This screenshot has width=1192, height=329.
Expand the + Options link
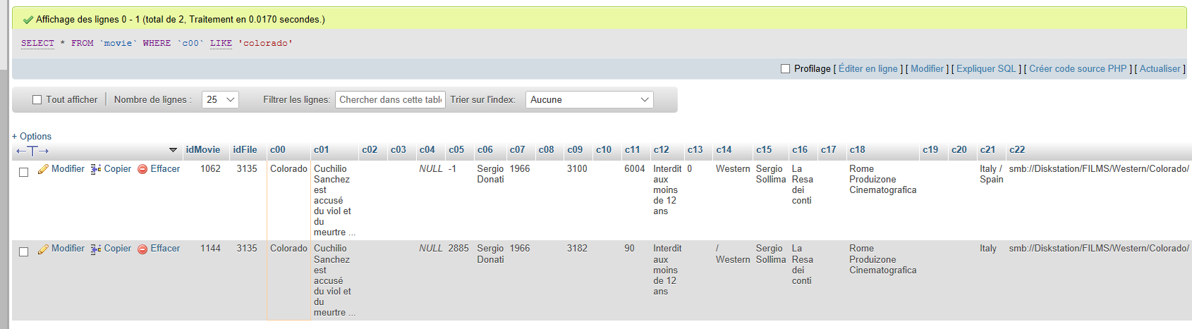(32, 136)
